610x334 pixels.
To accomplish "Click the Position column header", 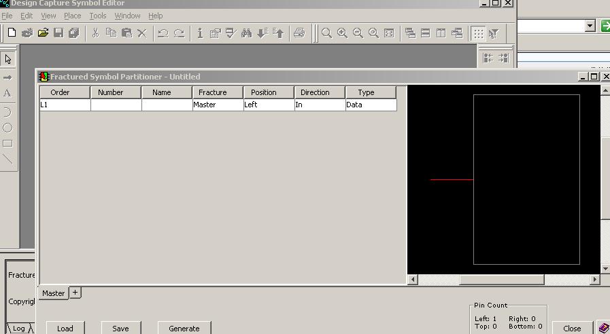I will click(269, 92).
